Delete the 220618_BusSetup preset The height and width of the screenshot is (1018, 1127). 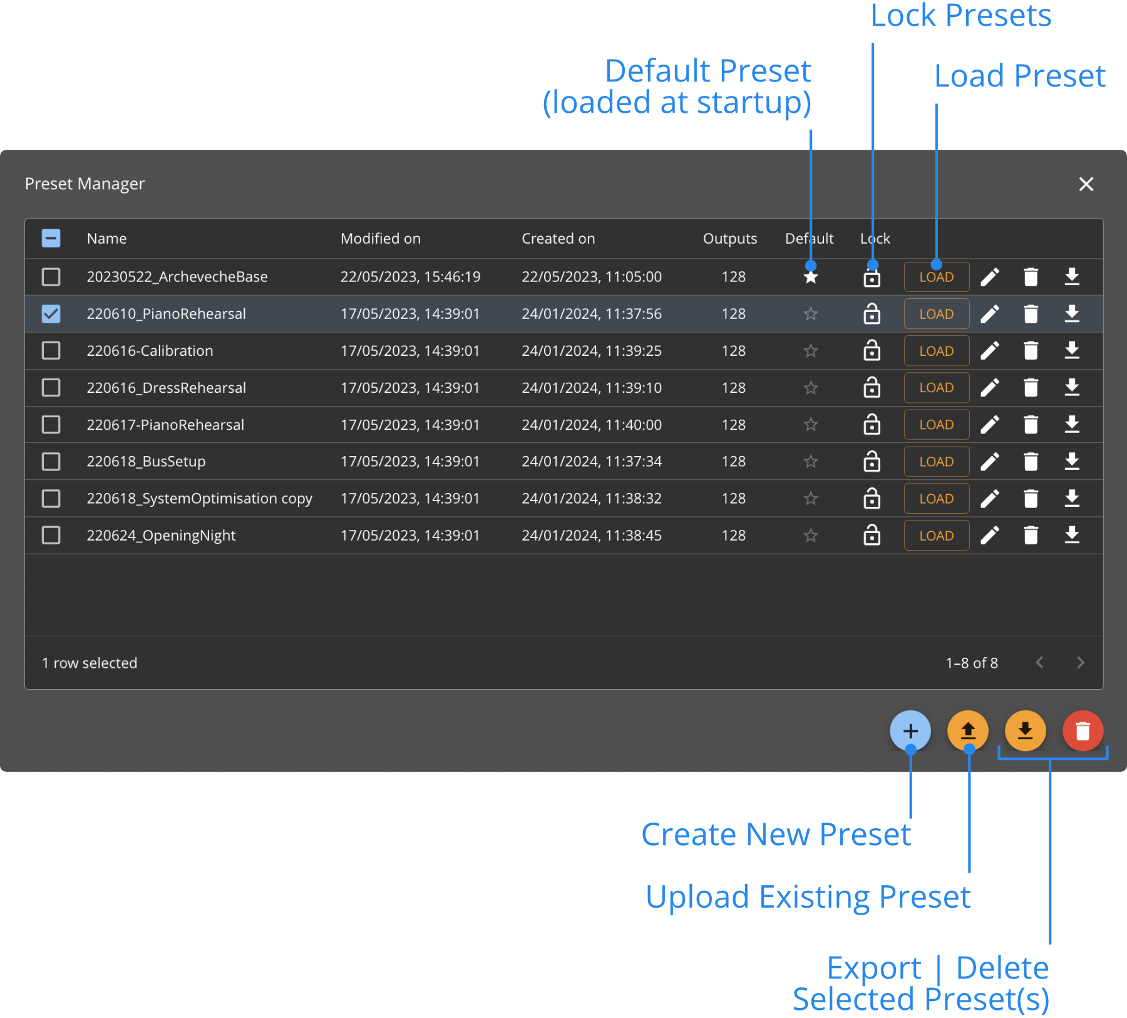pyautogui.click(x=1031, y=461)
